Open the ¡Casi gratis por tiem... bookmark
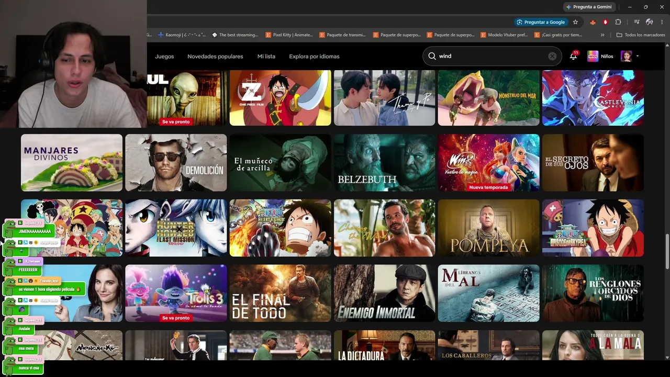 pos(558,35)
